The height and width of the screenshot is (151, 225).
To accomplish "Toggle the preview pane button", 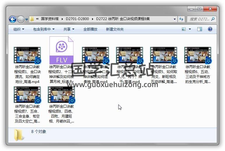I will (200, 29).
